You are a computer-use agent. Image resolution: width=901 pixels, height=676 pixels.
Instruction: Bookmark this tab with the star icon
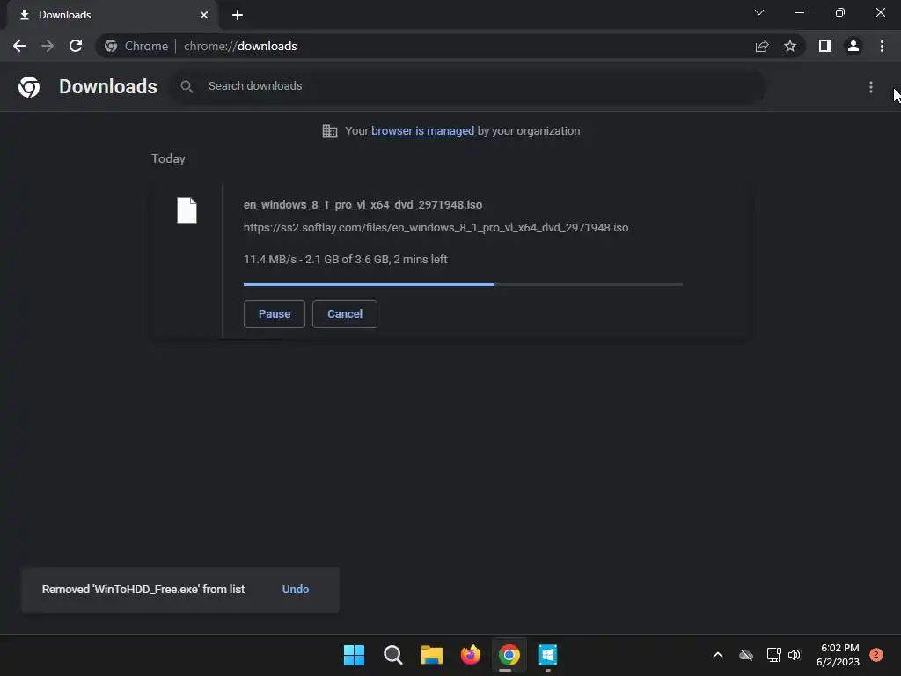[790, 46]
